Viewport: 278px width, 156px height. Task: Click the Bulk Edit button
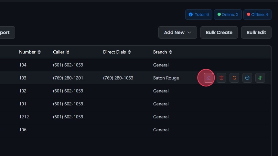(x=256, y=32)
